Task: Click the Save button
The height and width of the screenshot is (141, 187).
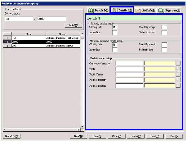Action: [98, 136]
